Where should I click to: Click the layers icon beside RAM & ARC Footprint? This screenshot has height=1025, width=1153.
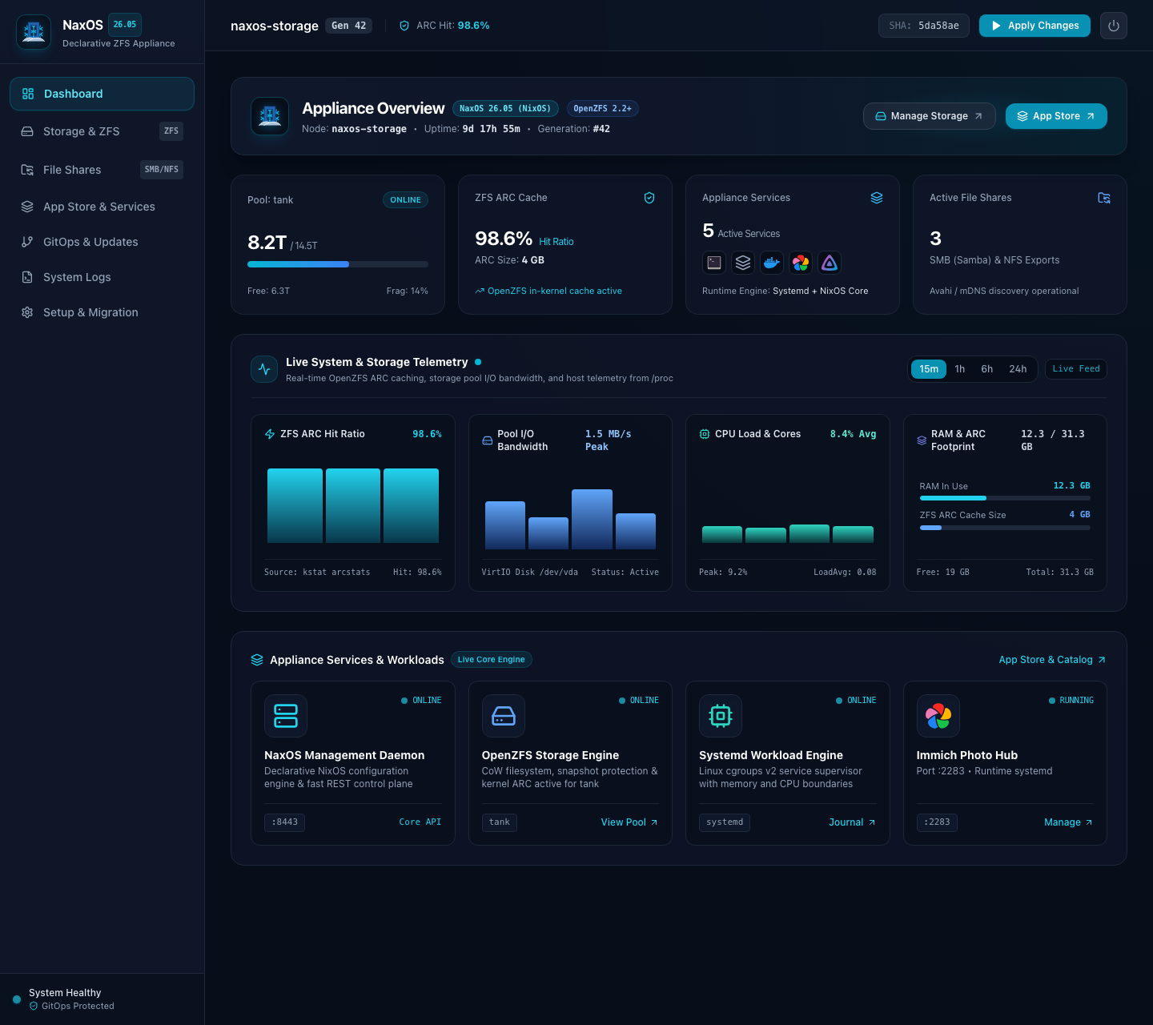(922, 440)
